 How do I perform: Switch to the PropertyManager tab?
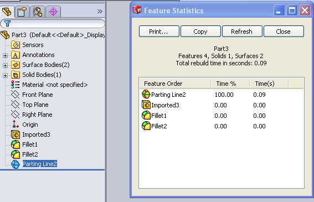tap(22, 12)
